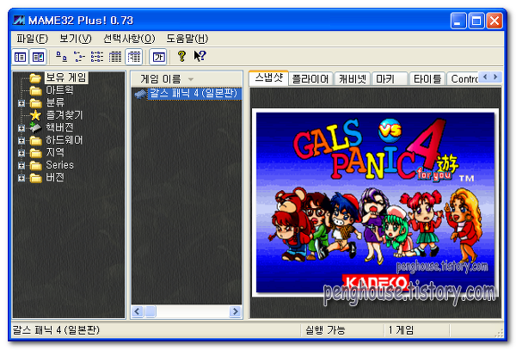Viewport: 516px width, 350px height.
Task: Expand the Series tree node
Action: pyautogui.click(x=21, y=165)
